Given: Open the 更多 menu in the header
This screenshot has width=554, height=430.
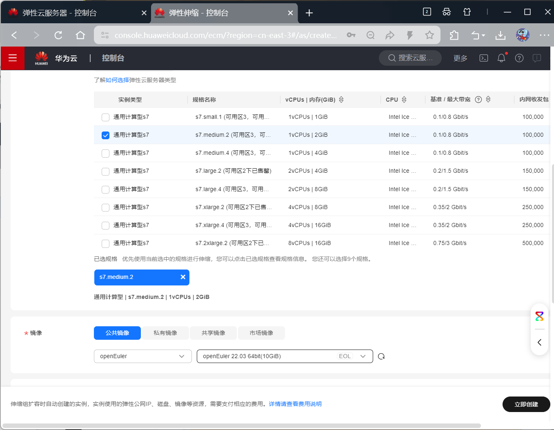Looking at the screenshot, I should (460, 58).
